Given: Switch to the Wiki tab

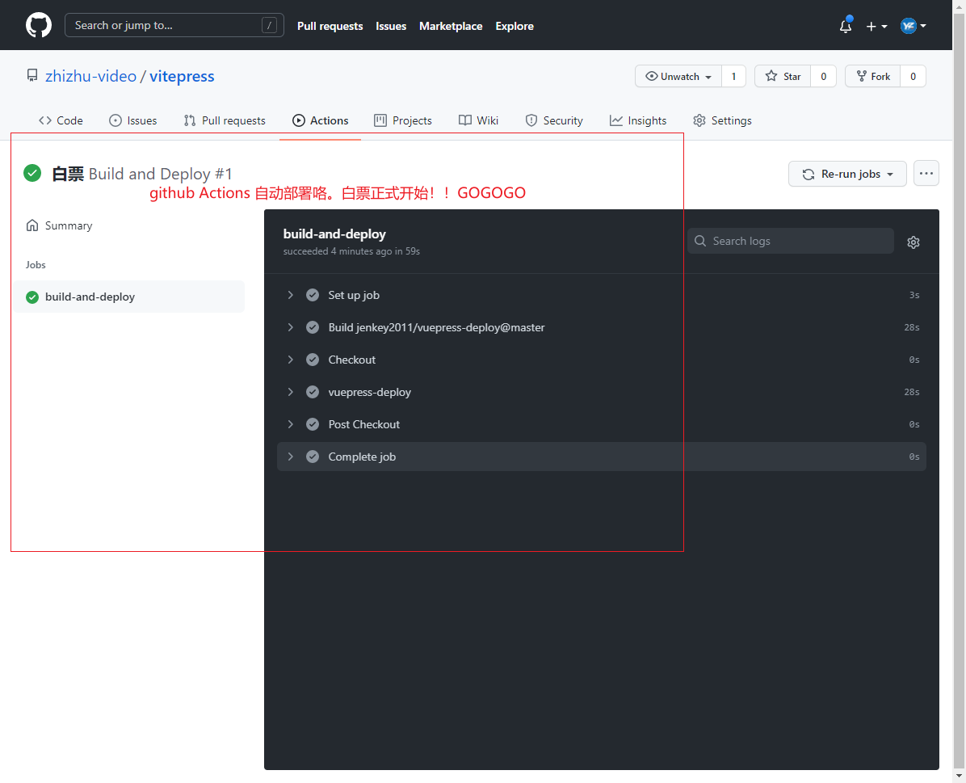Looking at the screenshot, I should pos(479,121).
